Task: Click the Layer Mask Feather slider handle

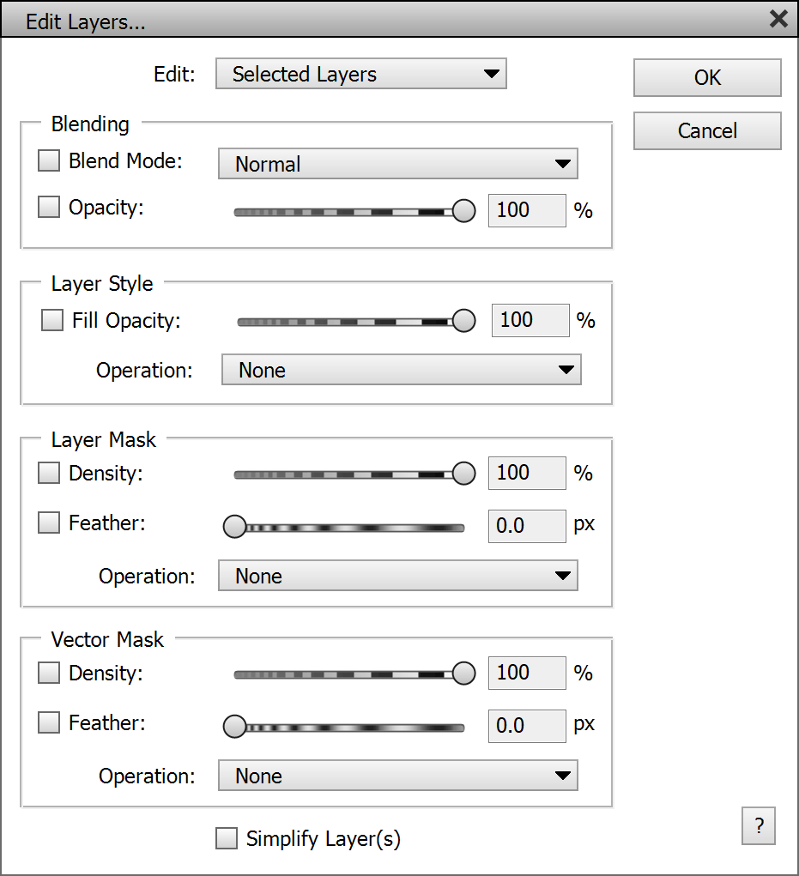Action: 234,527
